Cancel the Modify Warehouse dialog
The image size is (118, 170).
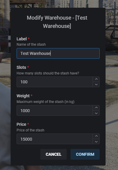point(54,154)
